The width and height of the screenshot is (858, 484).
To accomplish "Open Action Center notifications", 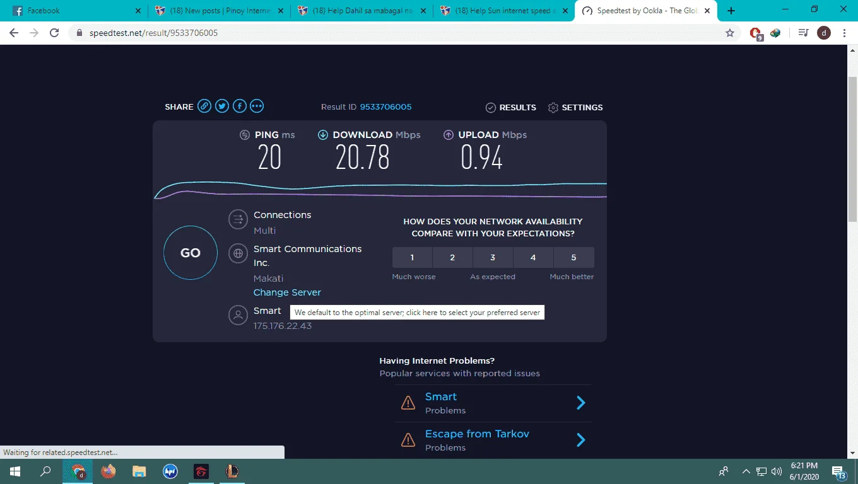I will click(839, 471).
